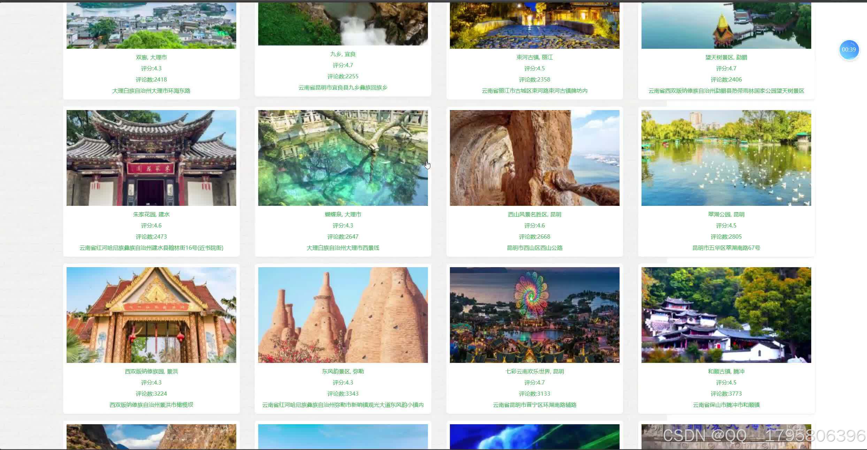Image resolution: width=867 pixels, height=450 pixels.
Task: Click the 评论数:3343 text of 东风韵景区
Action: [343, 394]
